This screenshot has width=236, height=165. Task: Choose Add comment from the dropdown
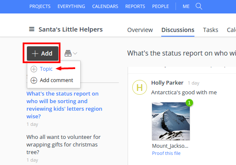pos(56,80)
